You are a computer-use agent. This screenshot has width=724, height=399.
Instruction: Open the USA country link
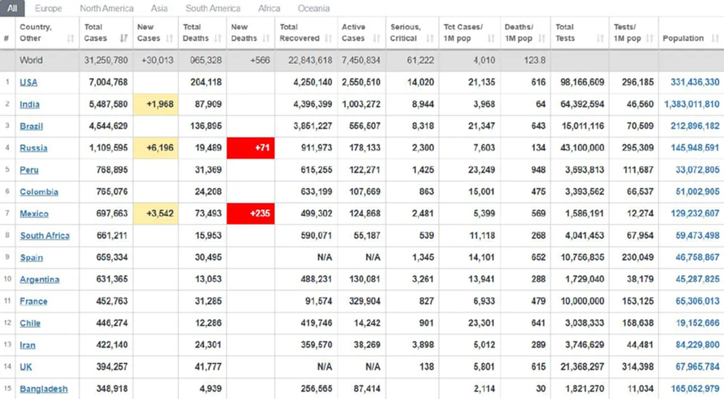28,83
